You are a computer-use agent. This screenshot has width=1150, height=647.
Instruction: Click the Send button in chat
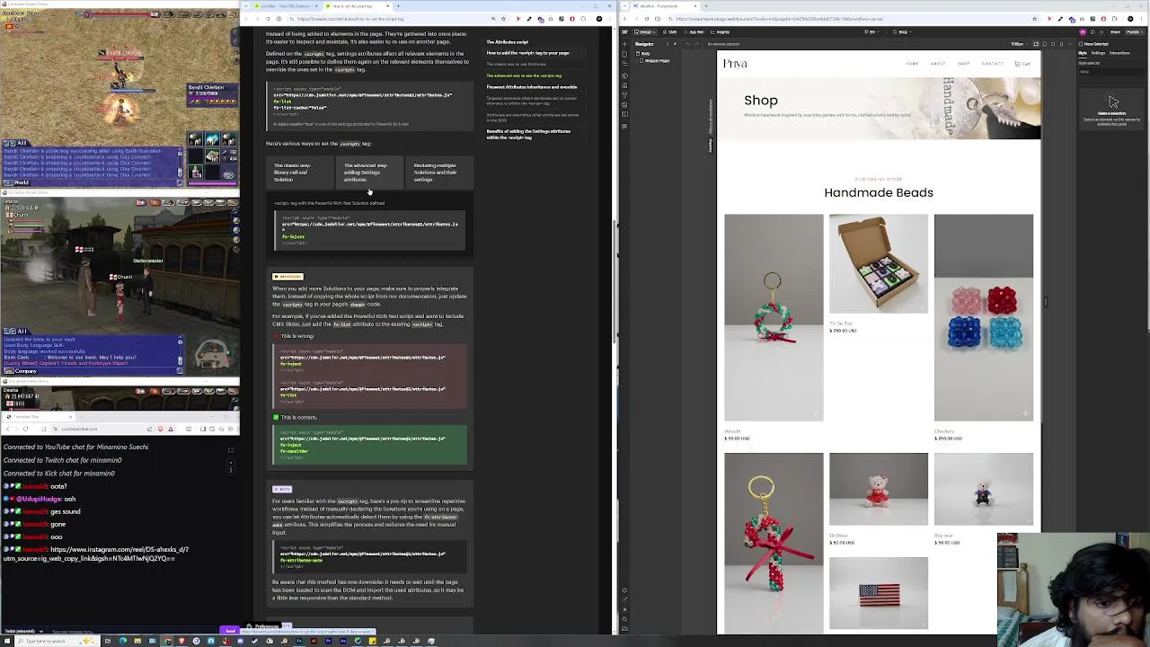pyautogui.click(x=230, y=631)
